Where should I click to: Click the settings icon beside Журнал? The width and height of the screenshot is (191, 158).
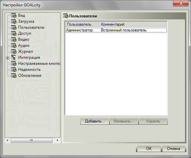coord(14,51)
